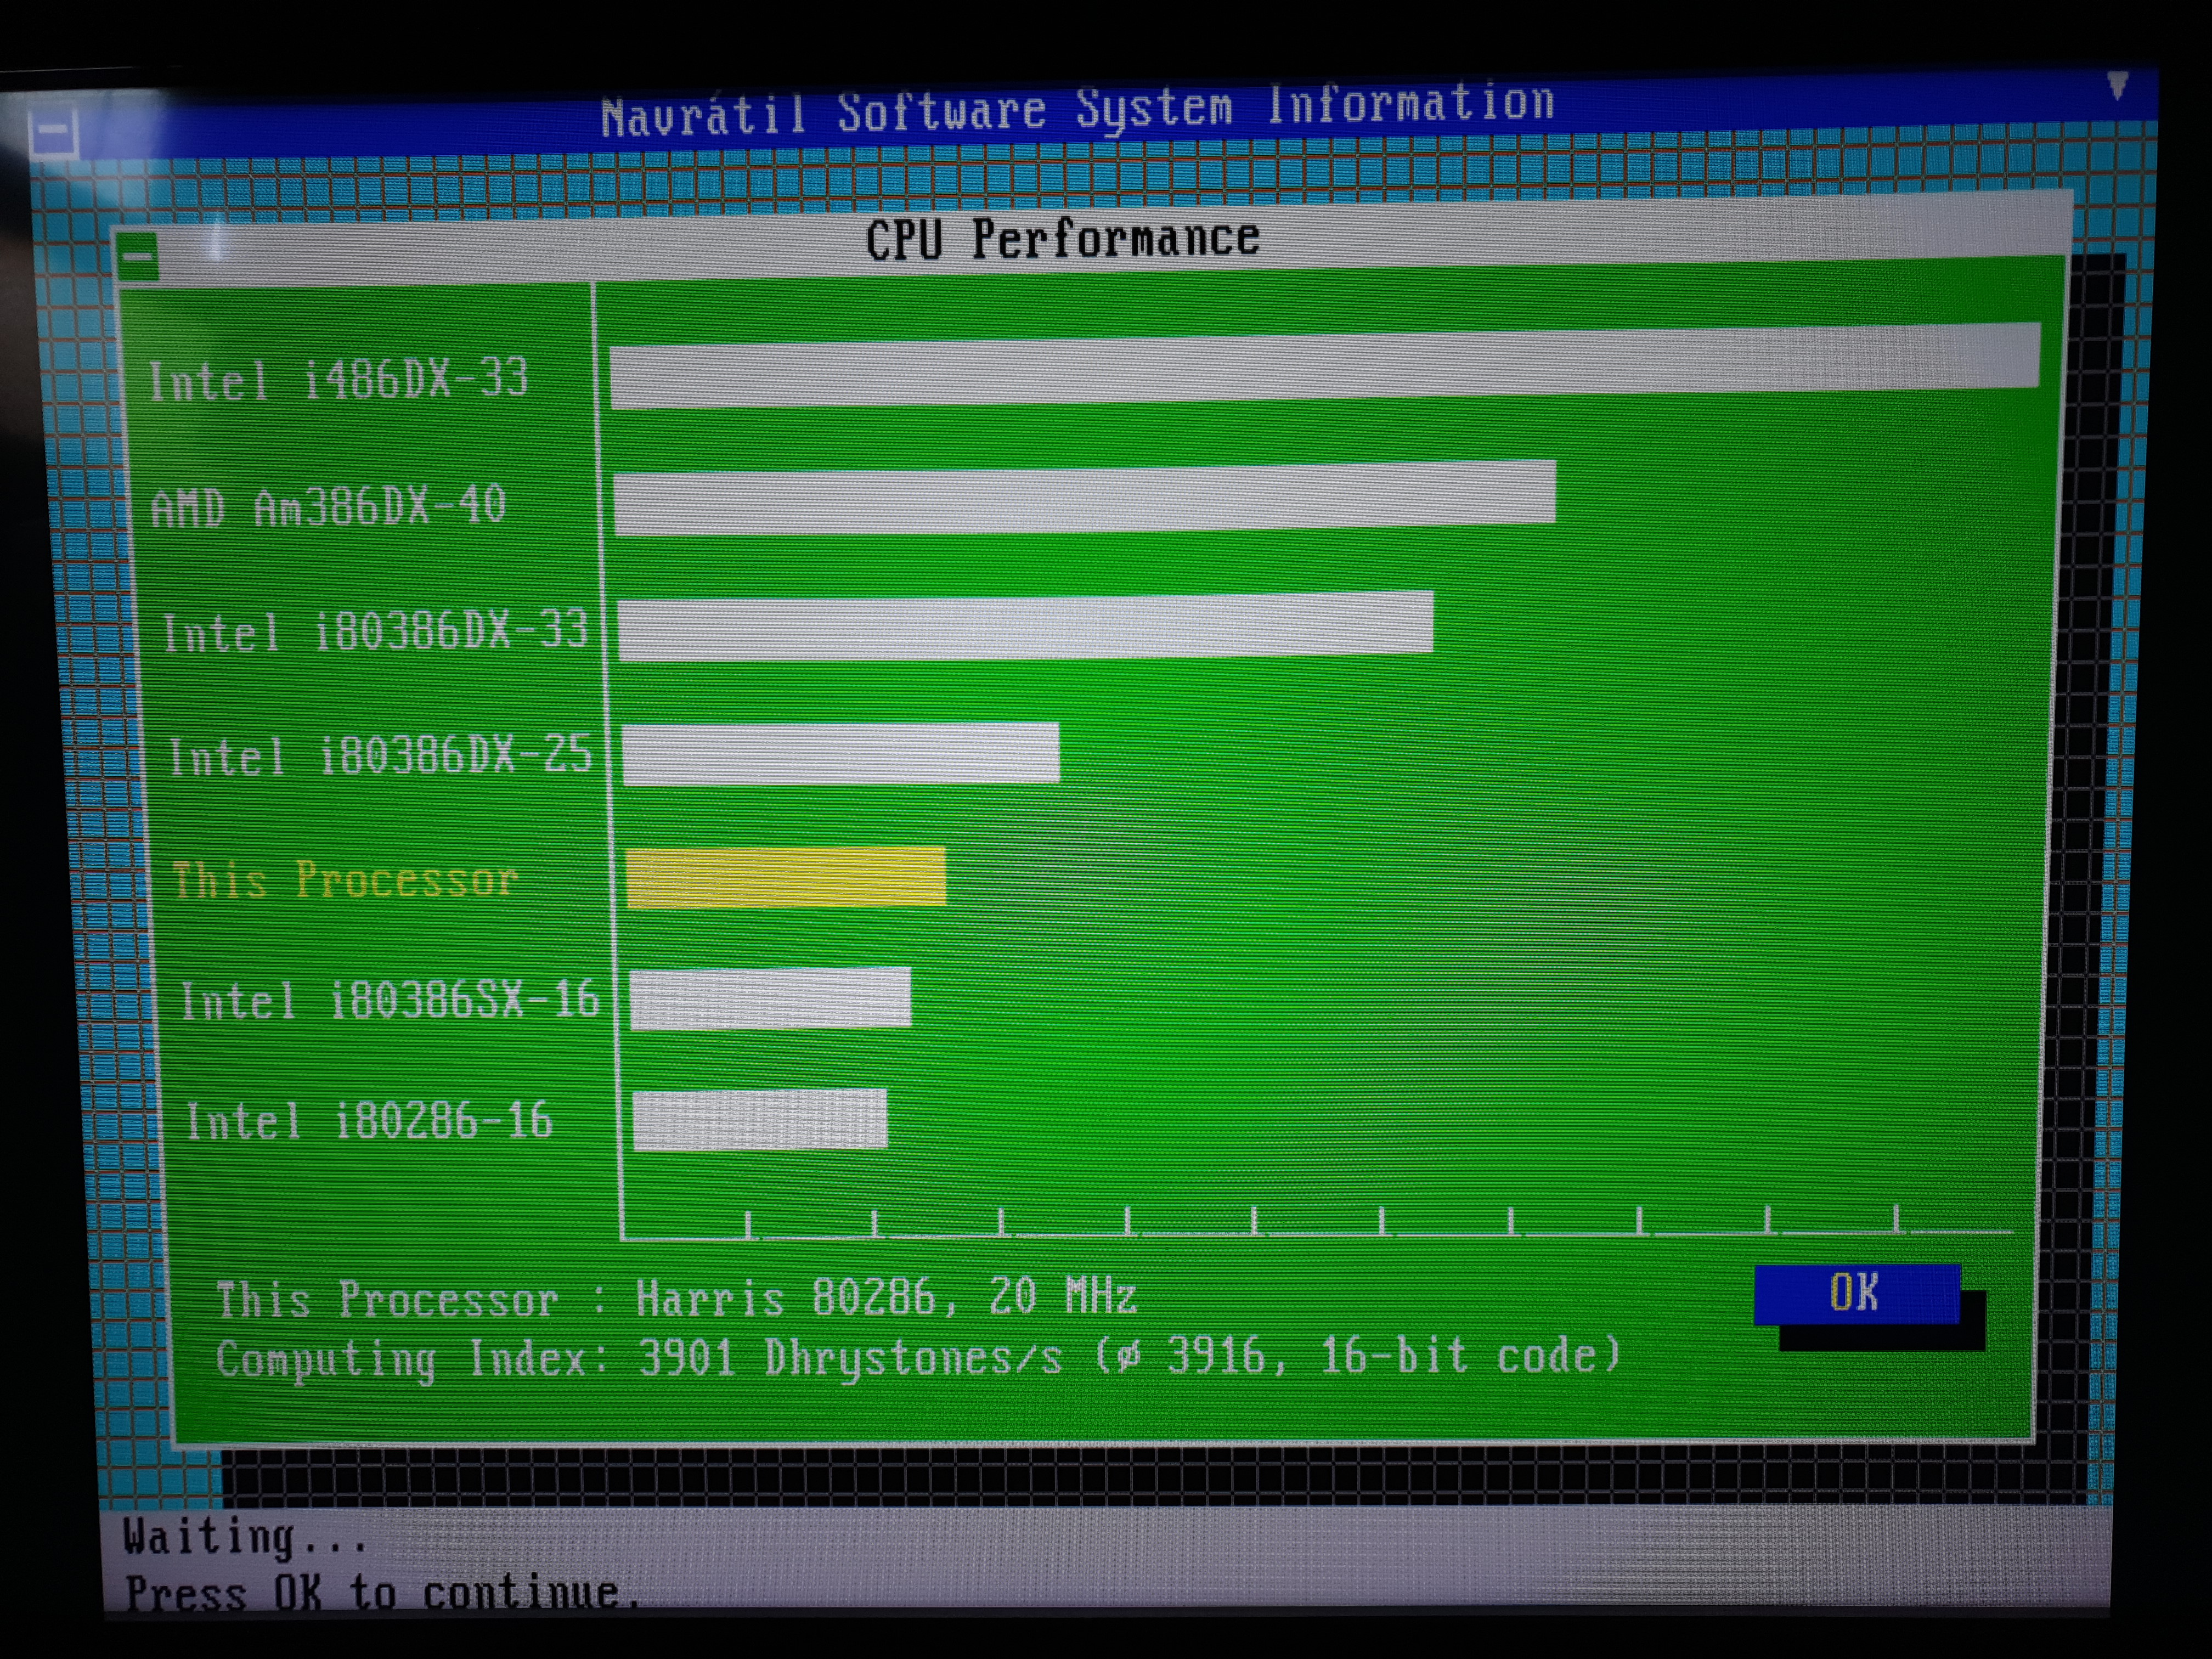Click the Harris 80286, 20 MHz processor text
The height and width of the screenshot is (1659, 2212).
click(886, 1298)
